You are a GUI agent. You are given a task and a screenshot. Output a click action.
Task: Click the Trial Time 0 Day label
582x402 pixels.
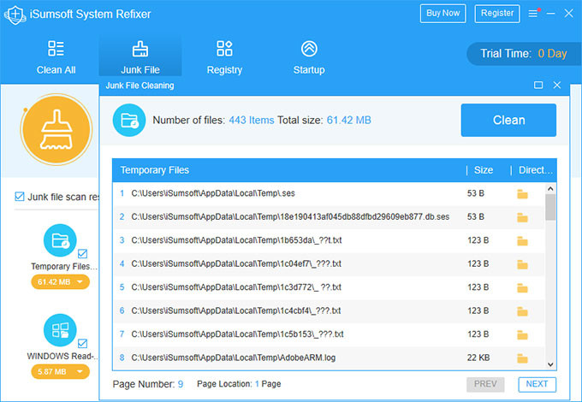pyautogui.click(x=523, y=54)
